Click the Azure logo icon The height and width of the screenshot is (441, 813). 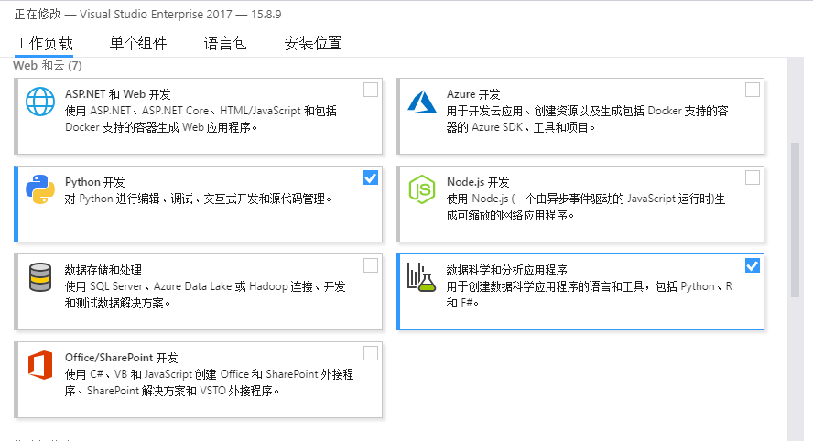(x=422, y=102)
